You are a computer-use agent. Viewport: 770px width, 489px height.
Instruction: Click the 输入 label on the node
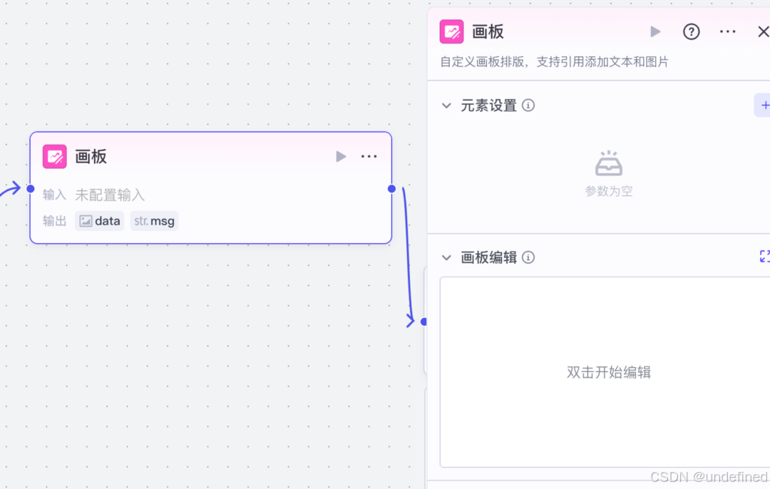click(54, 195)
